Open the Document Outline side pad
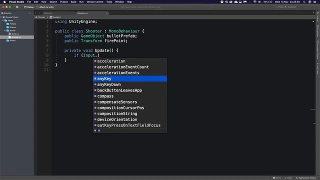 coord(318,50)
